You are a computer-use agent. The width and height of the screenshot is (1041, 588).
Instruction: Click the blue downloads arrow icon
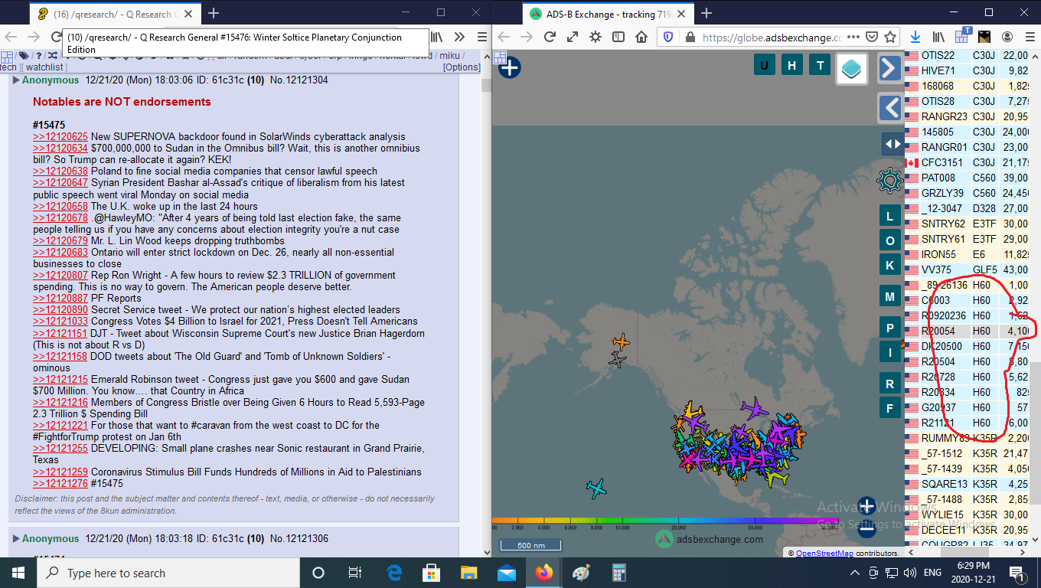click(x=915, y=37)
